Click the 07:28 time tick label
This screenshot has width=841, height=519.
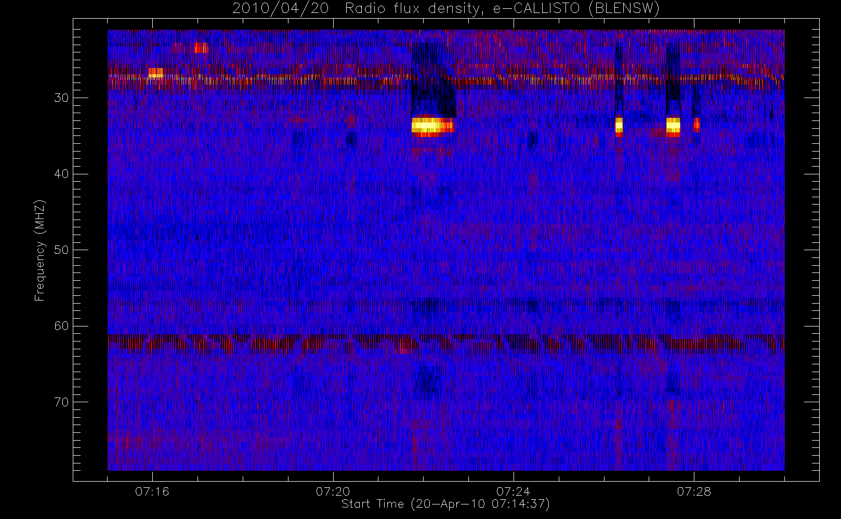[x=694, y=491]
